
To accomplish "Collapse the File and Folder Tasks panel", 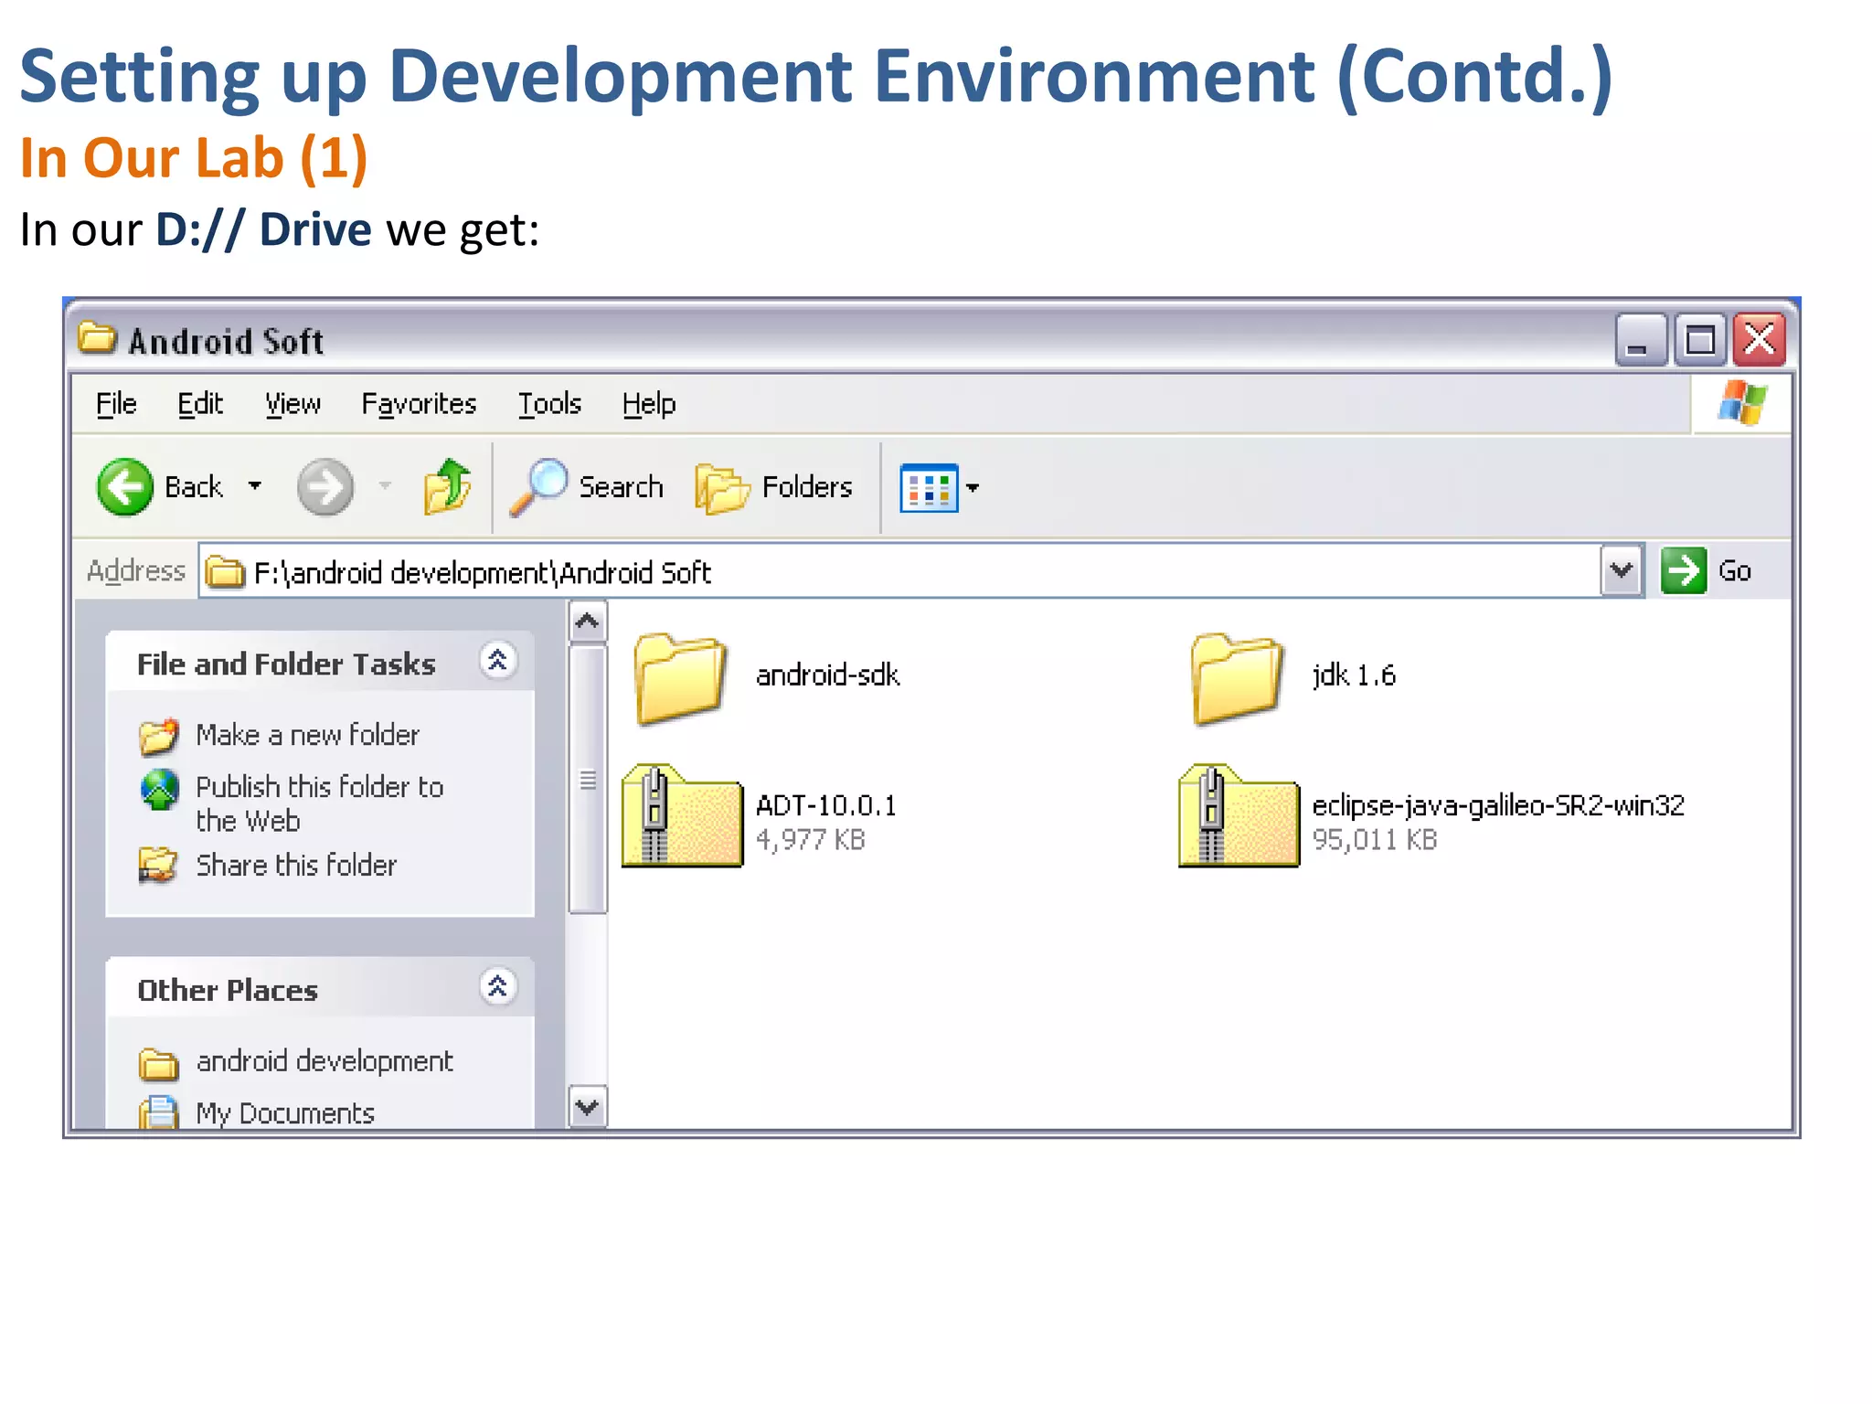I will pos(498,660).
